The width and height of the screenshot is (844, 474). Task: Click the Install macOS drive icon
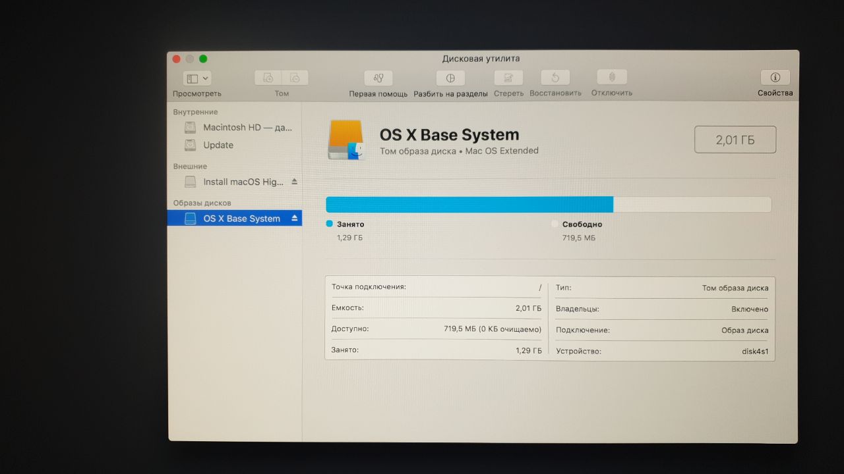click(x=190, y=182)
